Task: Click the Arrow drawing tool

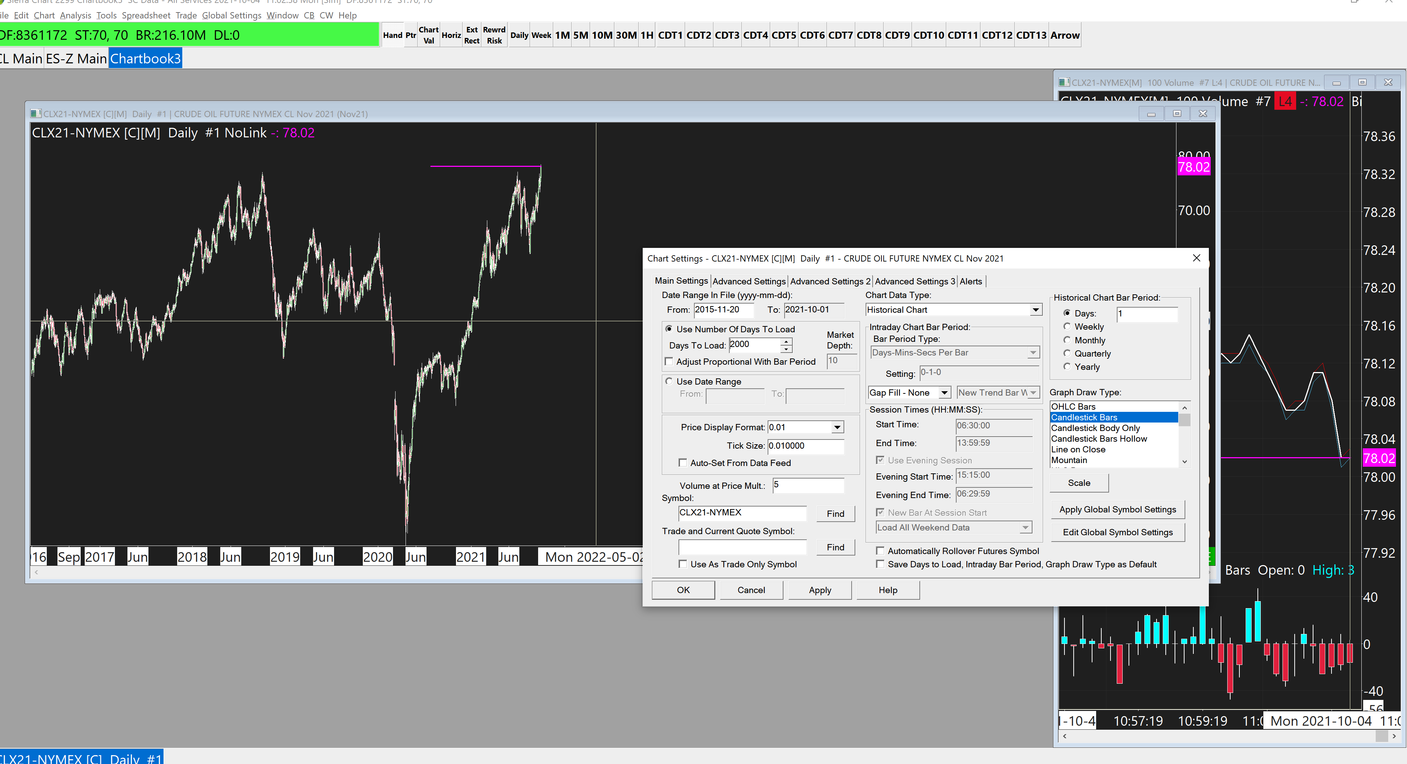Action: tap(1064, 35)
